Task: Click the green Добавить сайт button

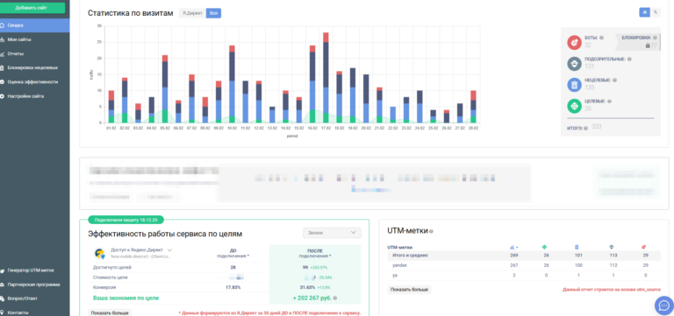Action: click(x=33, y=8)
